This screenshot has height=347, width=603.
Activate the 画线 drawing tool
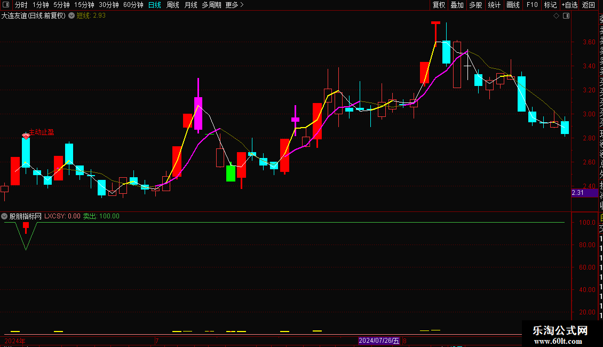point(513,5)
